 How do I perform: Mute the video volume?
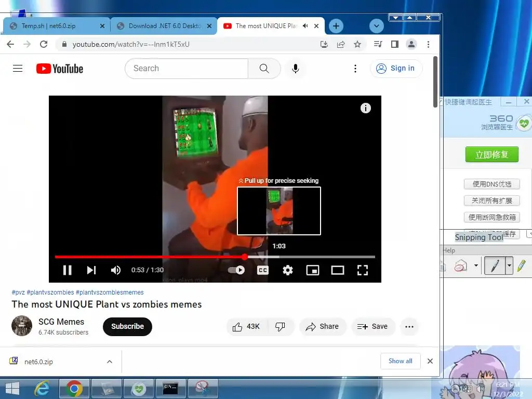115,270
